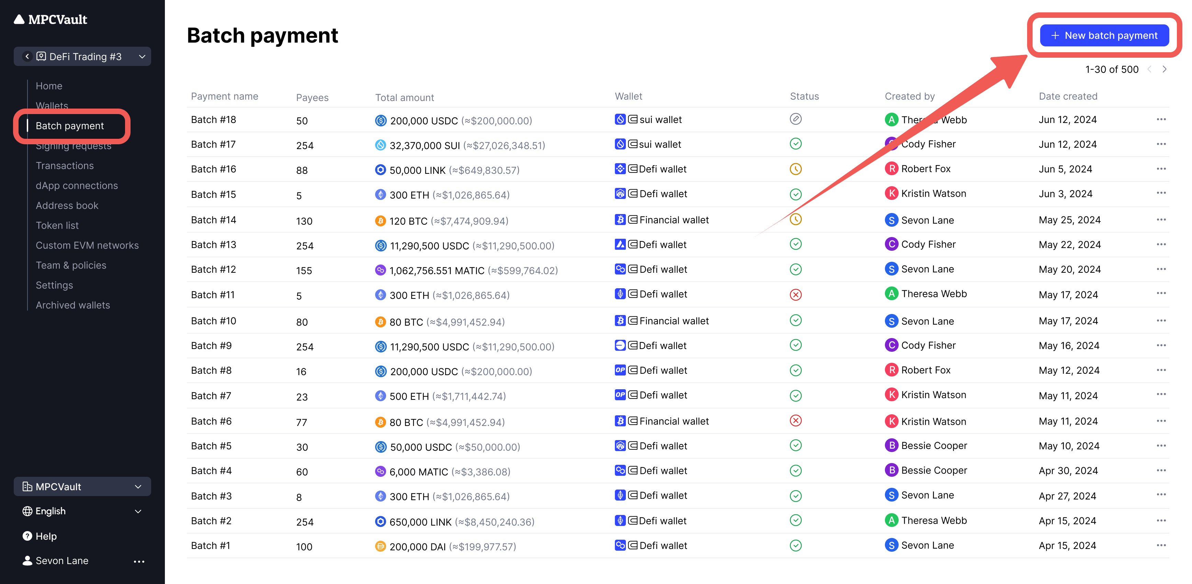This screenshot has height=584, width=1192.
Task: Expand the DeFi Trading #3 vault dropdown
Action: (x=142, y=56)
